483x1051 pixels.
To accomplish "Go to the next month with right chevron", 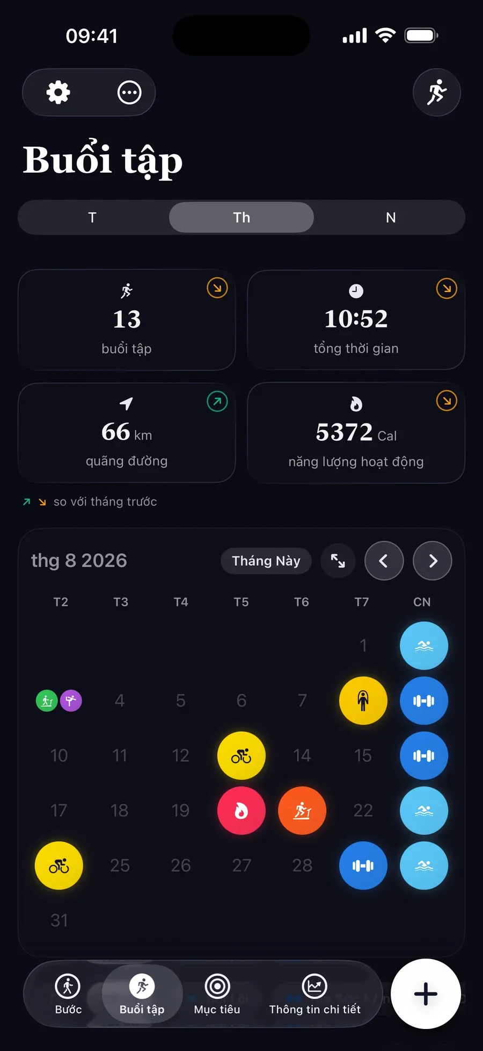I will click(433, 561).
